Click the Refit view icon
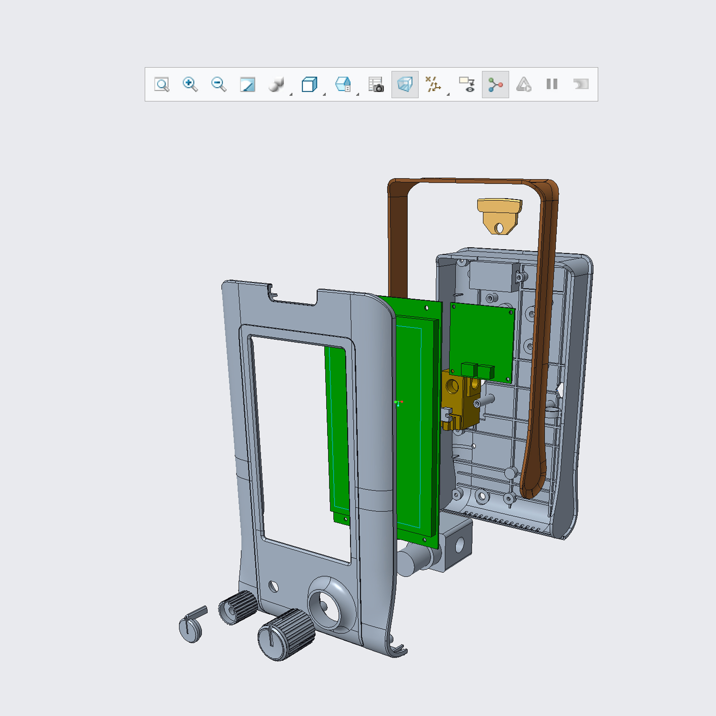716x716 pixels. coord(162,84)
